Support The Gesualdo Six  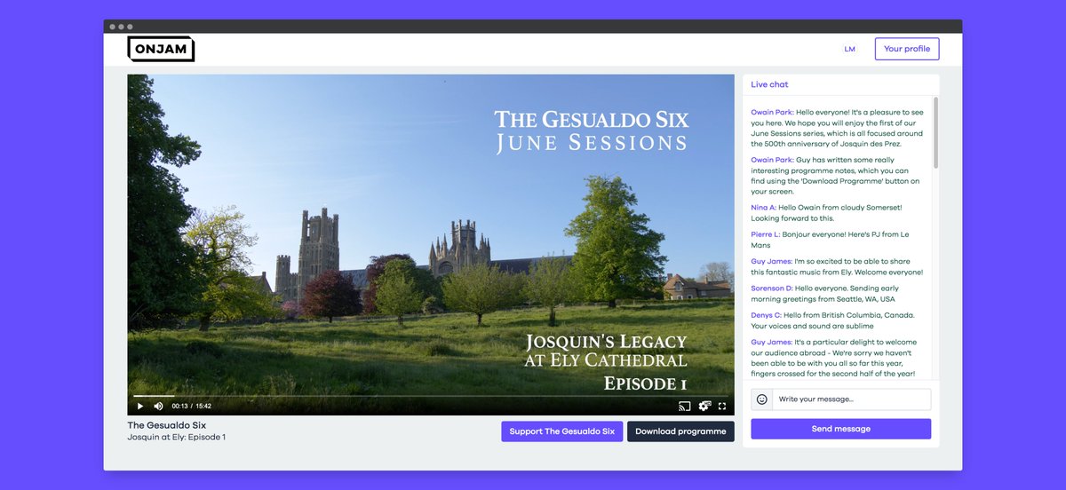click(x=561, y=431)
